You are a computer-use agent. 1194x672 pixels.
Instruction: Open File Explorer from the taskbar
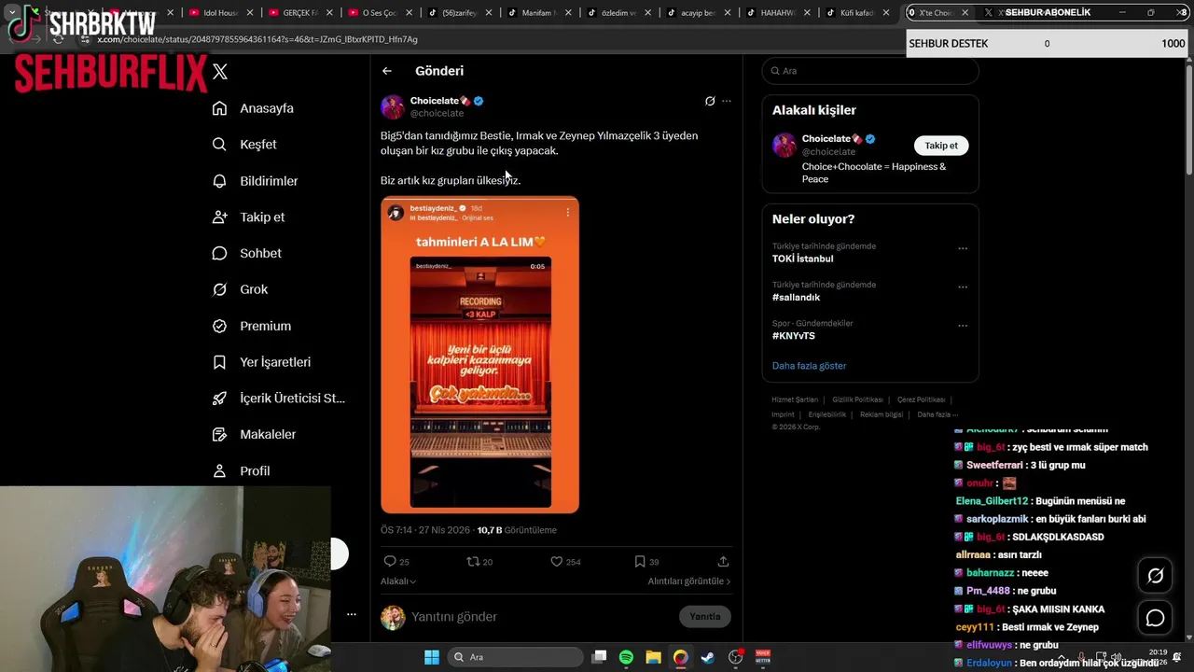[x=653, y=657]
